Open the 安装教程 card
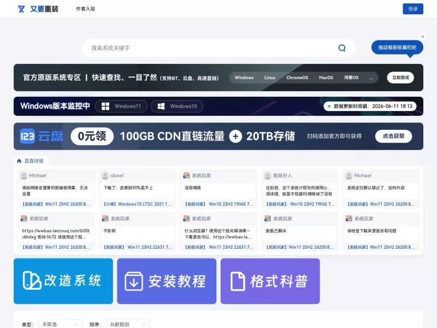437x328 pixels. pos(167,281)
